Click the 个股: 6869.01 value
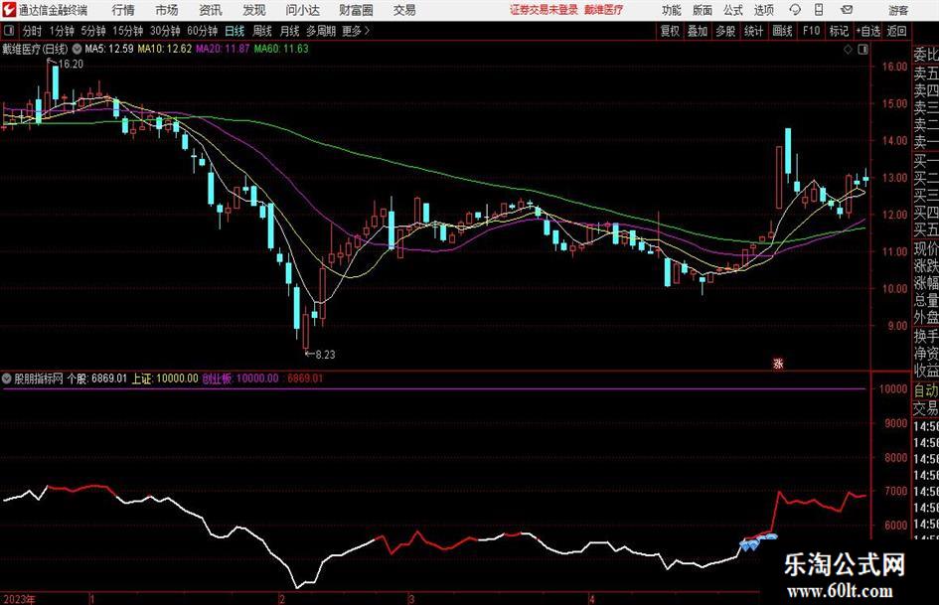 click(97, 378)
